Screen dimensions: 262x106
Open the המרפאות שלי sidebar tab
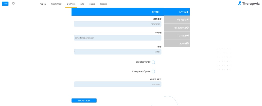pyautogui.click(x=177, y=28)
